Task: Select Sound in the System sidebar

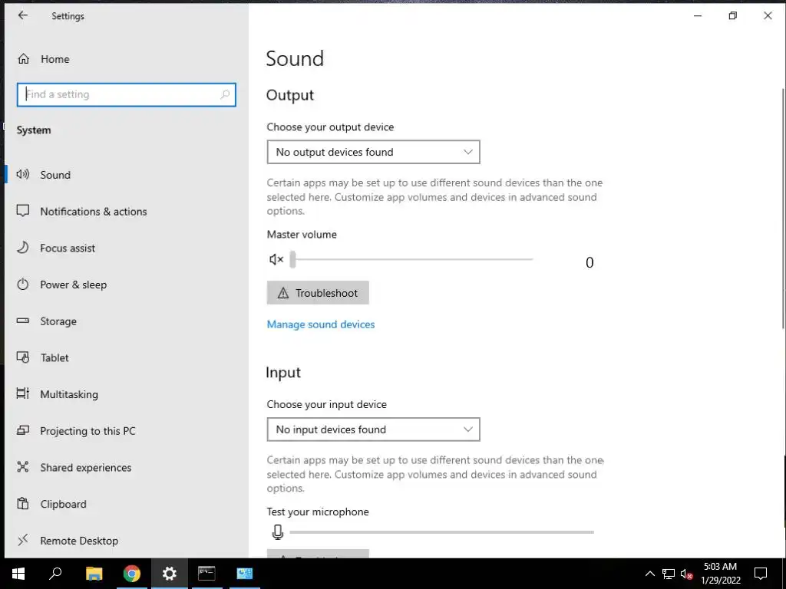Action: [x=127, y=175]
